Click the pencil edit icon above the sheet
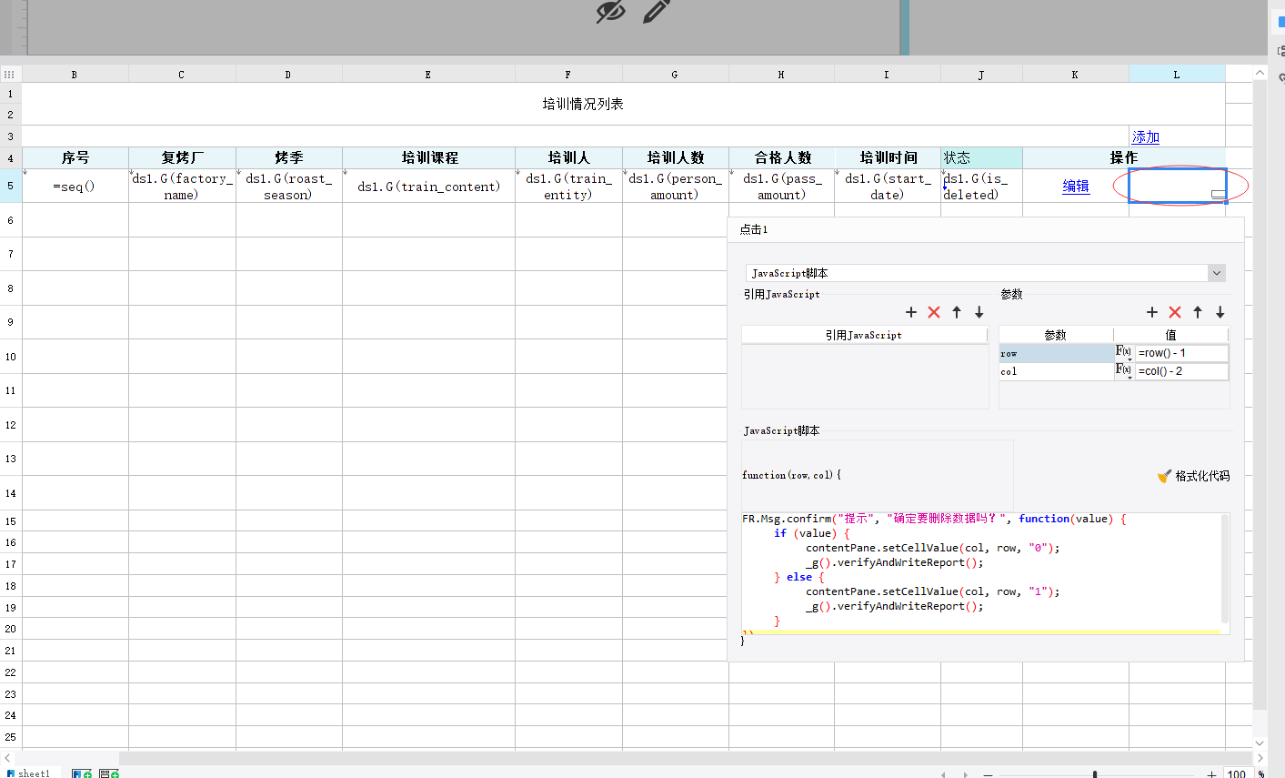This screenshot has width=1285, height=778. point(657,10)
